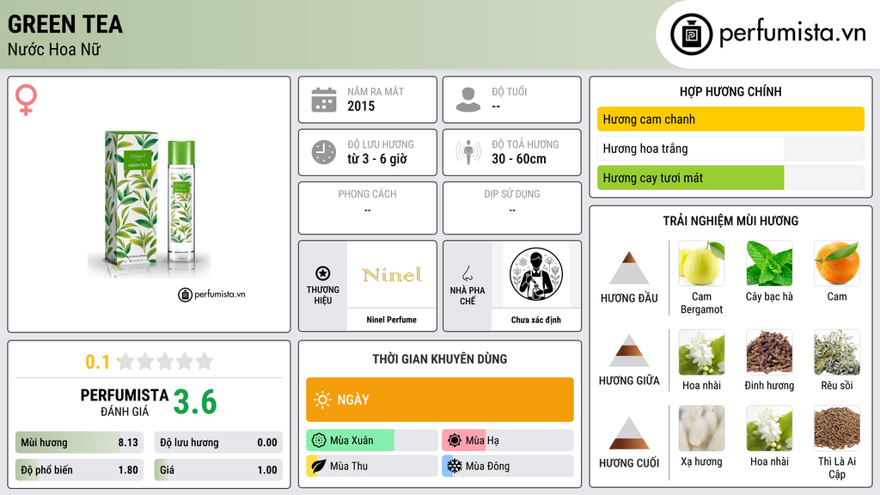Click the Hương đầu pyramid icon
The height and width of the screenshot is (495, 880).
629,268
